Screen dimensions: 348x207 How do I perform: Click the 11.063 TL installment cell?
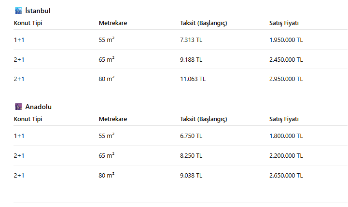tap(193, 79)
